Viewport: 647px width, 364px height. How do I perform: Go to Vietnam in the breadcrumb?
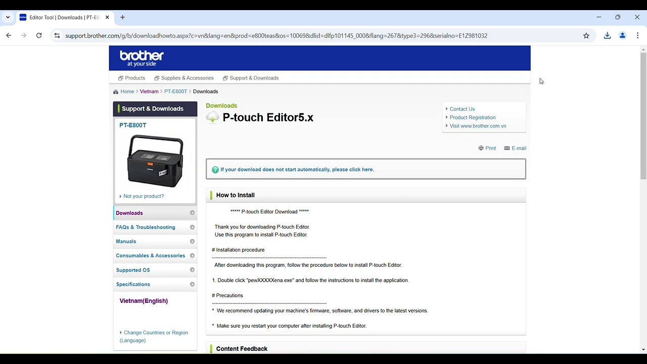pos(149,92)
